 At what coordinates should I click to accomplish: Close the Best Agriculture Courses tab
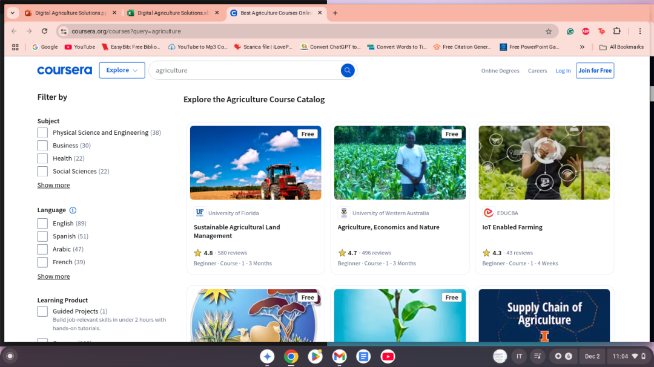tap(320, 13)
